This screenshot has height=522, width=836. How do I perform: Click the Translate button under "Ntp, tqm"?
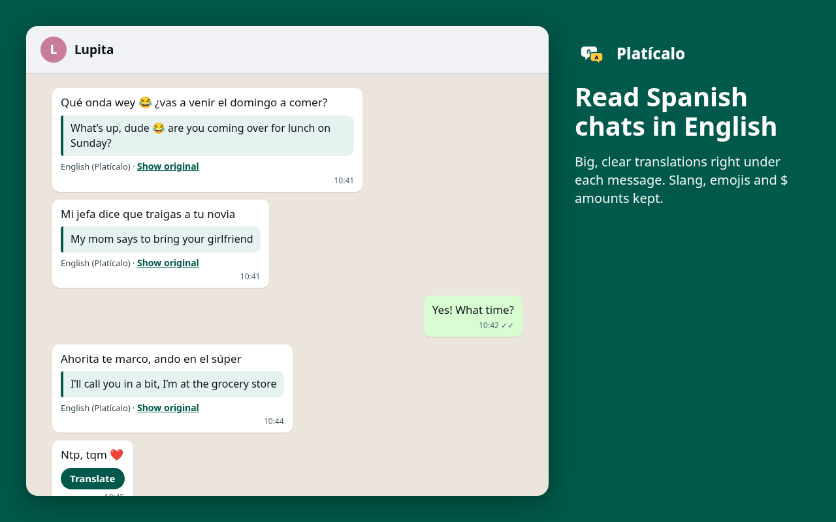tap(93, 478)
